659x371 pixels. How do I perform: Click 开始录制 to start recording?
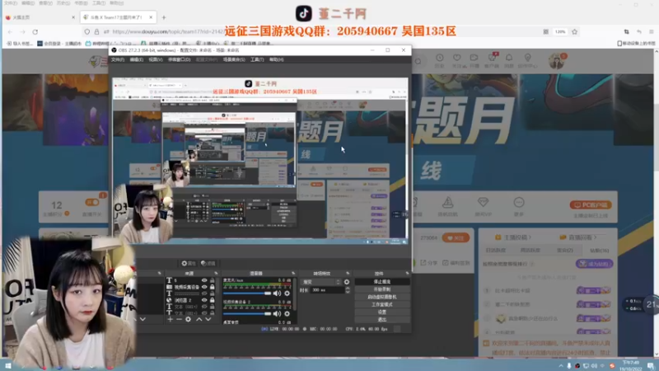point(382,289)
